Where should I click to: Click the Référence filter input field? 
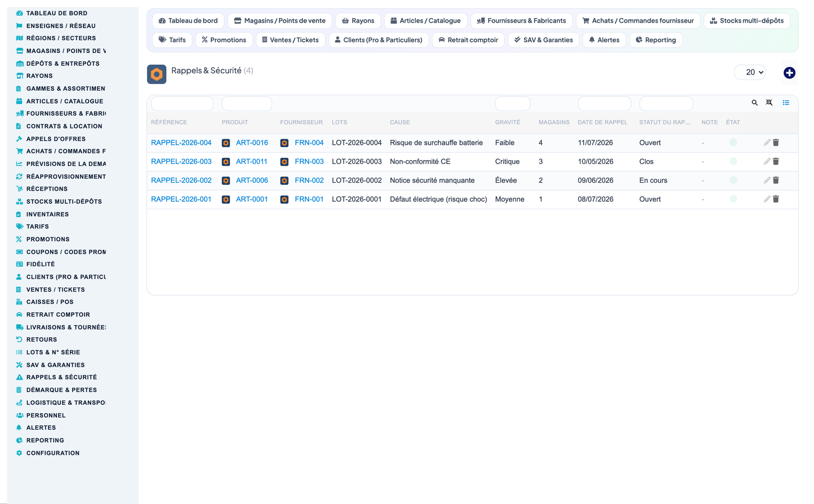[182, 104]
